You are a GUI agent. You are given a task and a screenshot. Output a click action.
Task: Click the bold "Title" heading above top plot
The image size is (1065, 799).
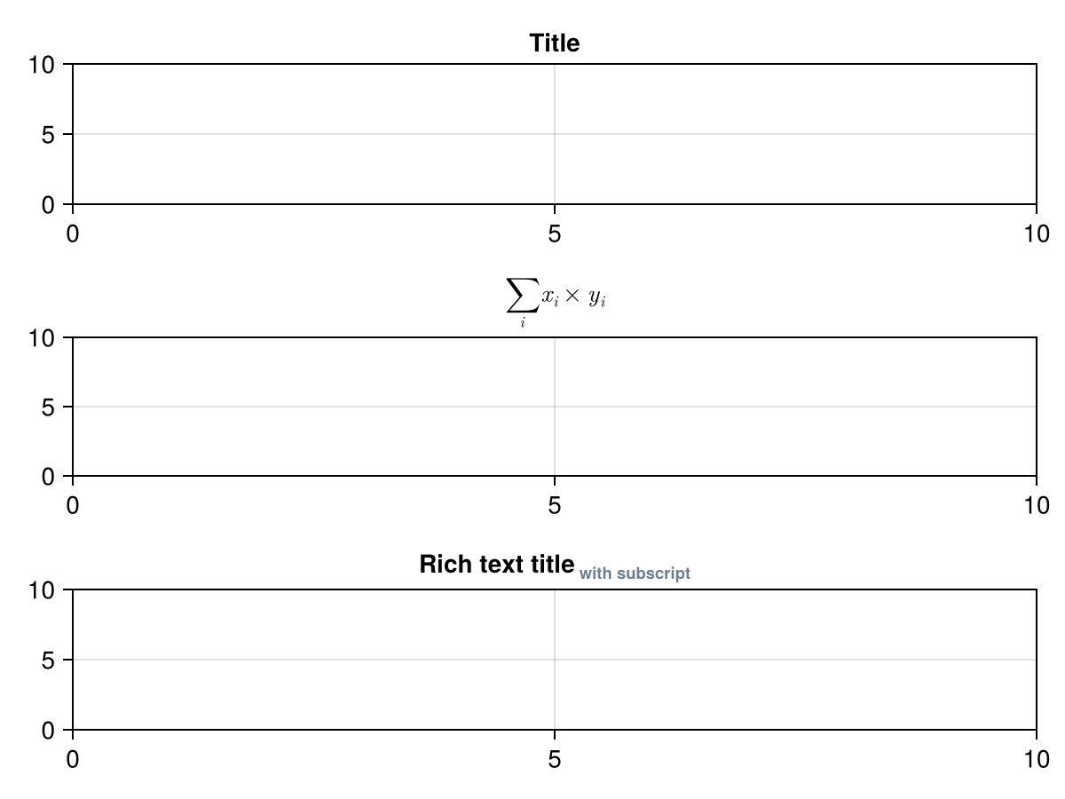tap(555, 43)
